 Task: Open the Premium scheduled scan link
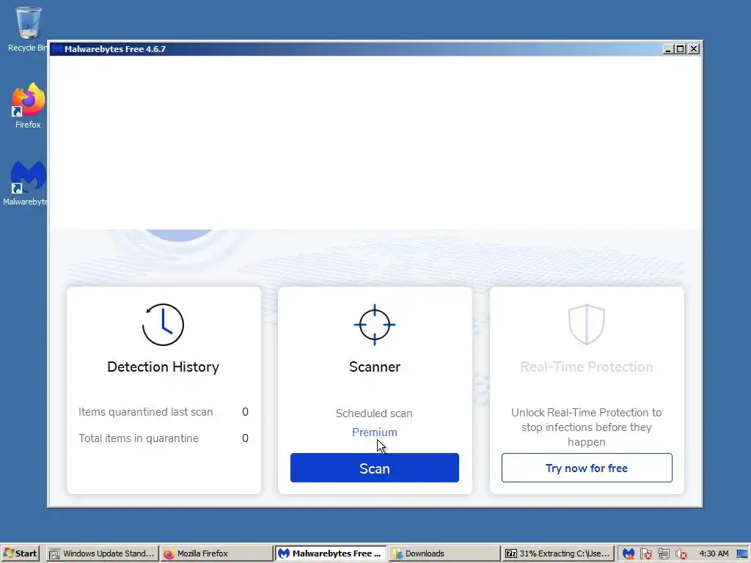(375, 433)
